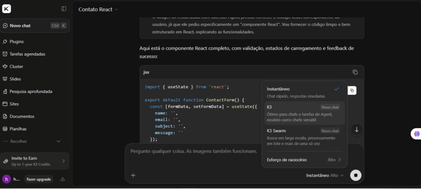Jump to bottom with down arrow
The width and height of the screenshot is (421, 189).
(x=356, y=130)
